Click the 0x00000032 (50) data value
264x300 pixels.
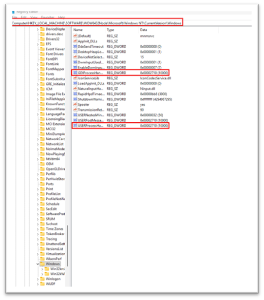click(x=151, y=115)
